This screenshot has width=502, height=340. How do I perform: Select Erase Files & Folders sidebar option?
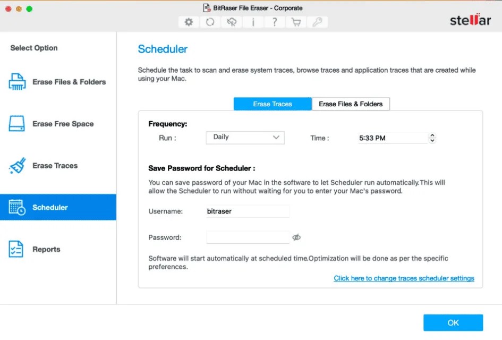pos(58,82)
